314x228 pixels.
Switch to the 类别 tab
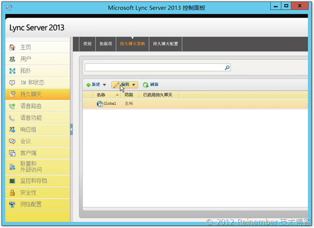[x=87, y=44]
